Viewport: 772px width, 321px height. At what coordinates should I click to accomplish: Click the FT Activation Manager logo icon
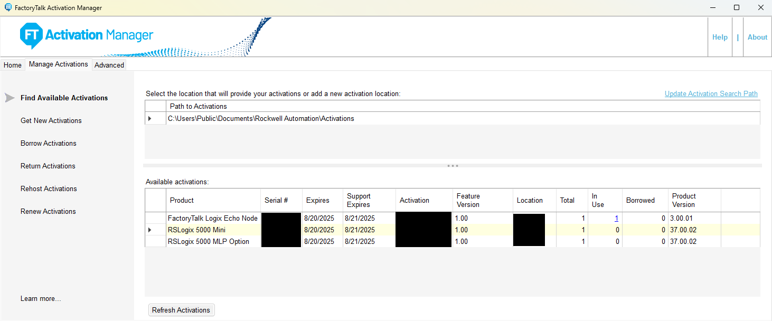point(31,36)
